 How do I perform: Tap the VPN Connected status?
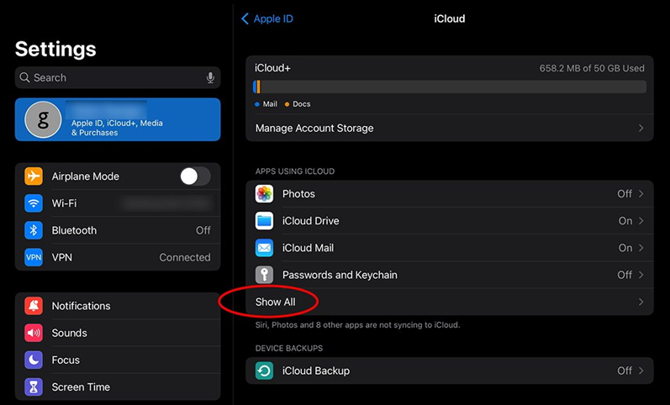[185, 257]
